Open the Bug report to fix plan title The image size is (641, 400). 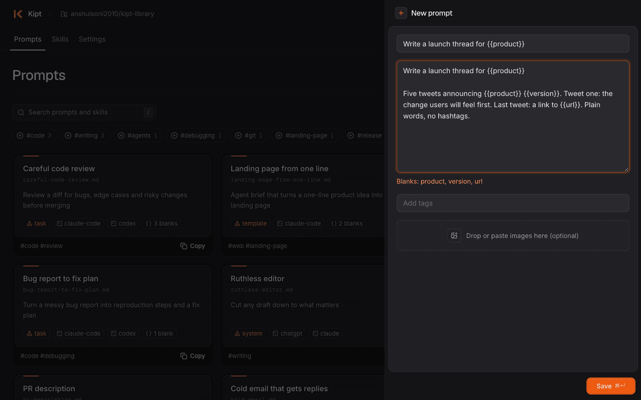click(60, 279)
